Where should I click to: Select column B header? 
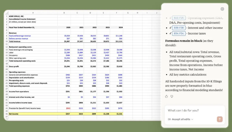[64, 13]
